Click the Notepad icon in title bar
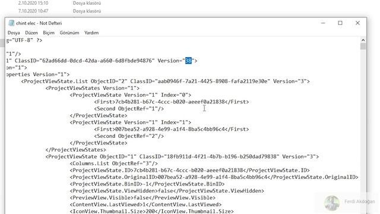 [11, 23]
